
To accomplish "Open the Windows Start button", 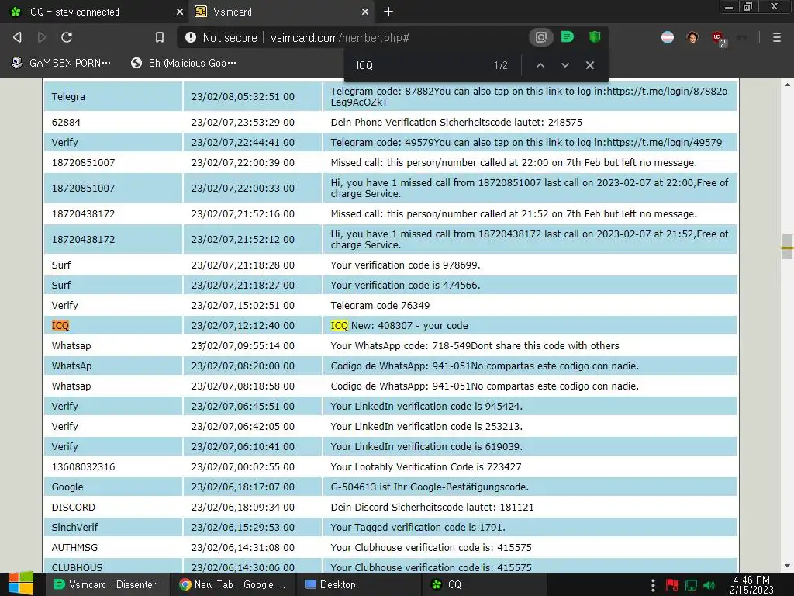I will (x=21, y=584).
